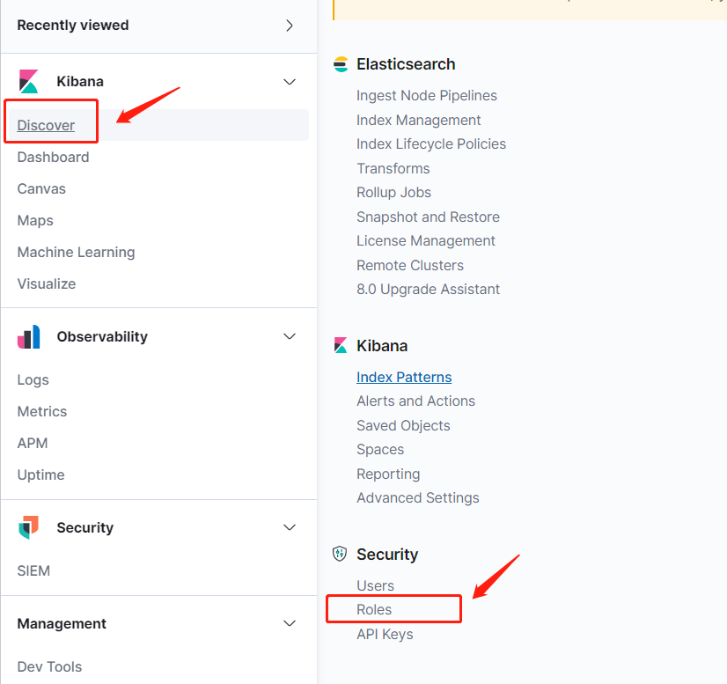Expand the Recently viewed section

[290, 26]
